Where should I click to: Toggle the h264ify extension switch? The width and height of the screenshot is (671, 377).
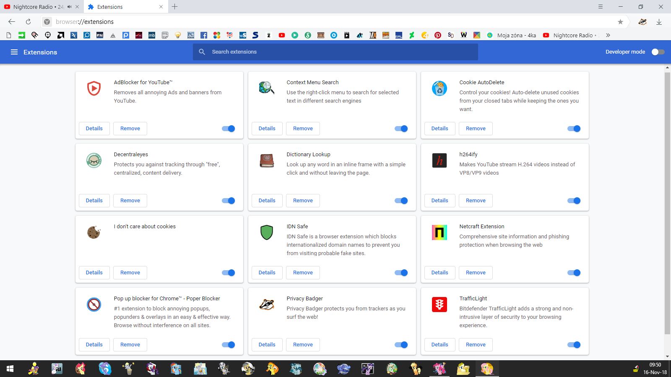[x=574, y=201]
